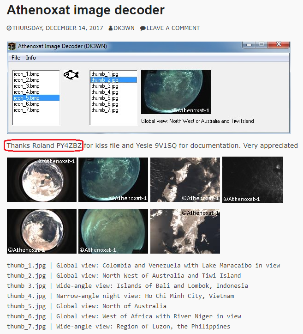The width and height of the screenshot is (303, 334).
Task: Select the highlighted icon_5.bmp entry
Action: [36, 98]
